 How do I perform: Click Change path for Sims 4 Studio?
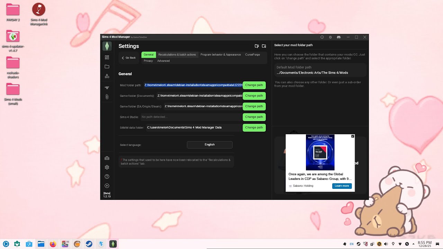tap(254, 117)
